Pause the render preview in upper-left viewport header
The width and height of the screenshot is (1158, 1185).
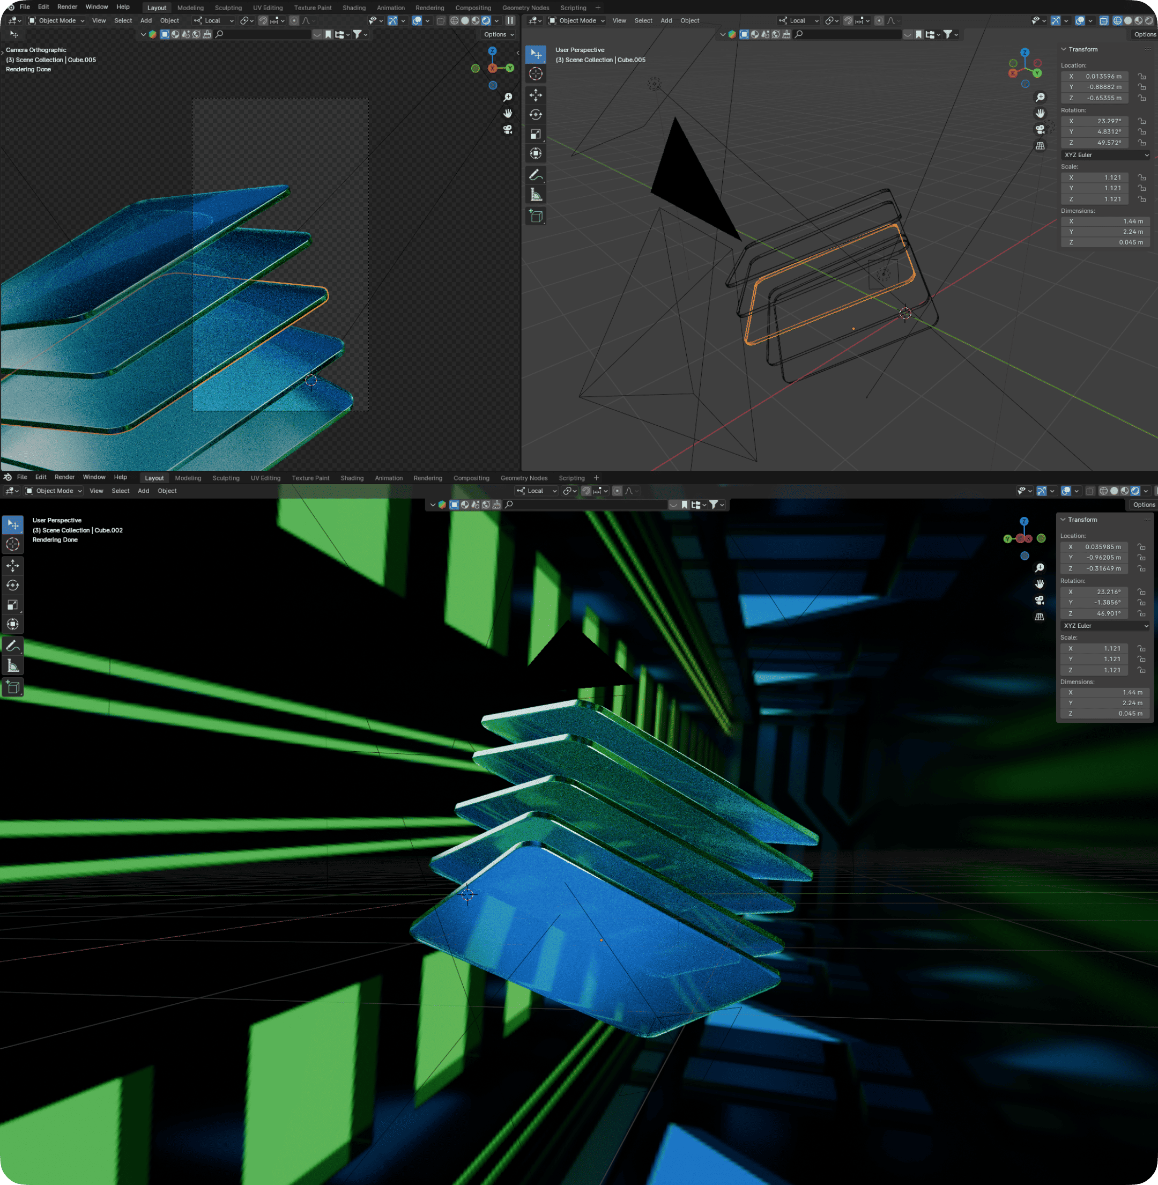coord(510,21)
